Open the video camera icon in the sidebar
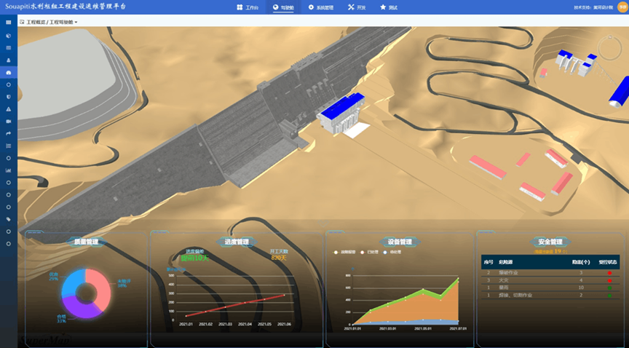 (x=9, y=122)
